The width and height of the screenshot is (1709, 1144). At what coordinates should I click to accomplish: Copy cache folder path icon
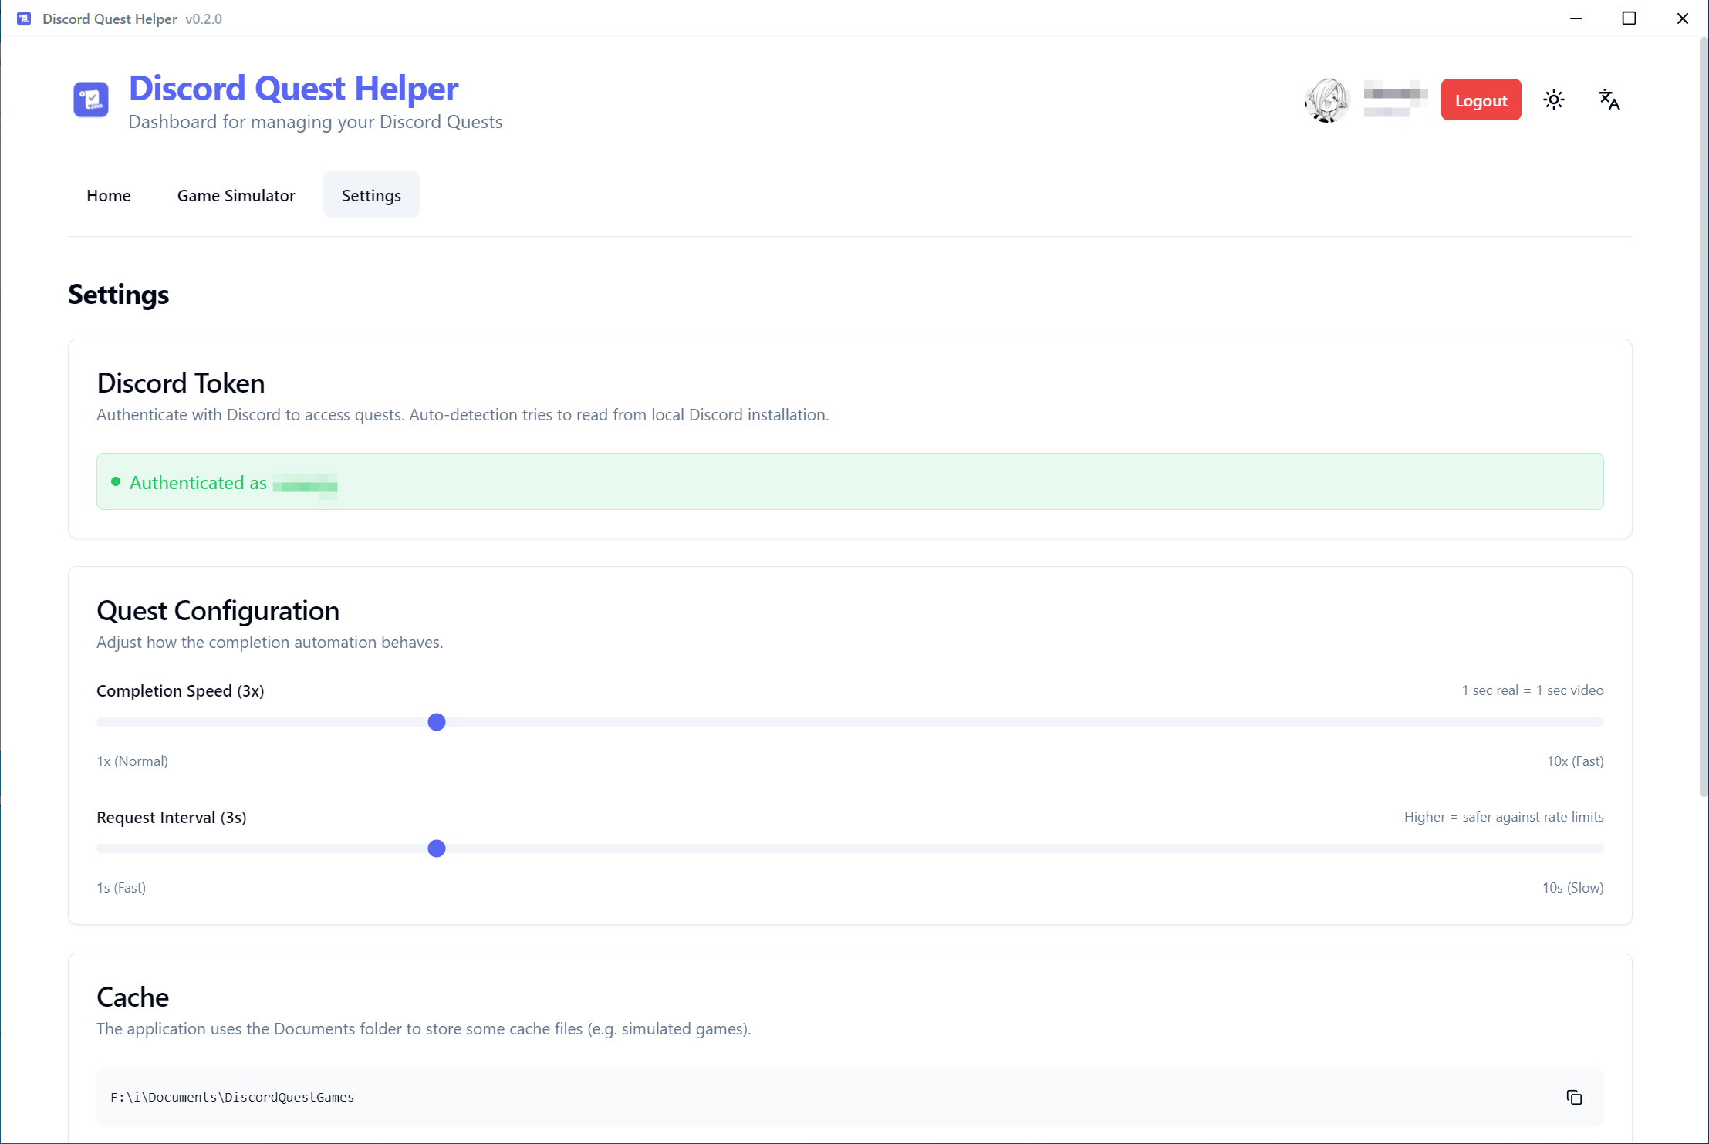point(1574,1097)
